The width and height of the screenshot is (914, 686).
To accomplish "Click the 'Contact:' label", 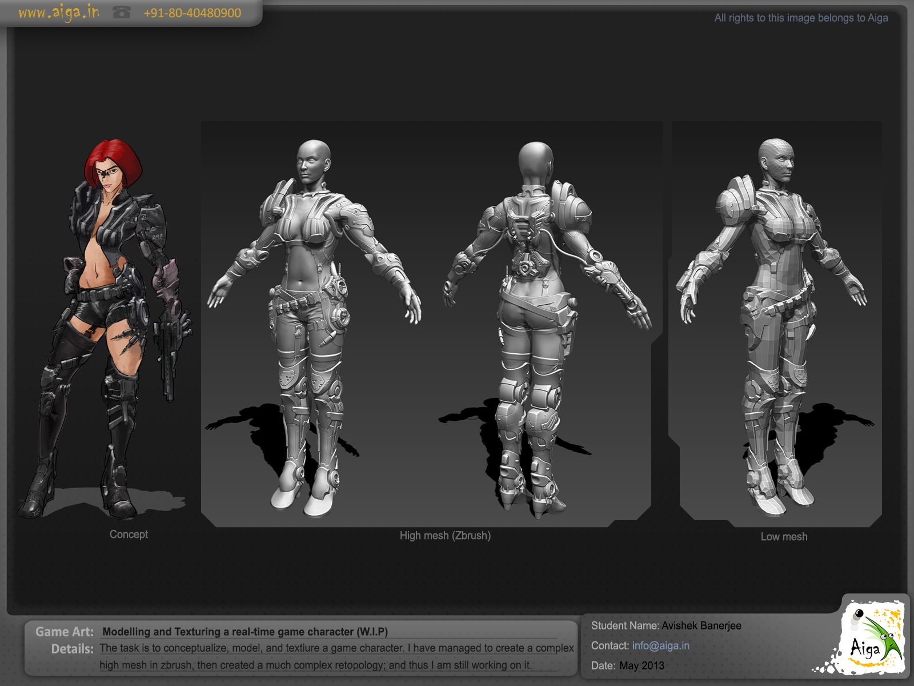I will click(610, 645).
